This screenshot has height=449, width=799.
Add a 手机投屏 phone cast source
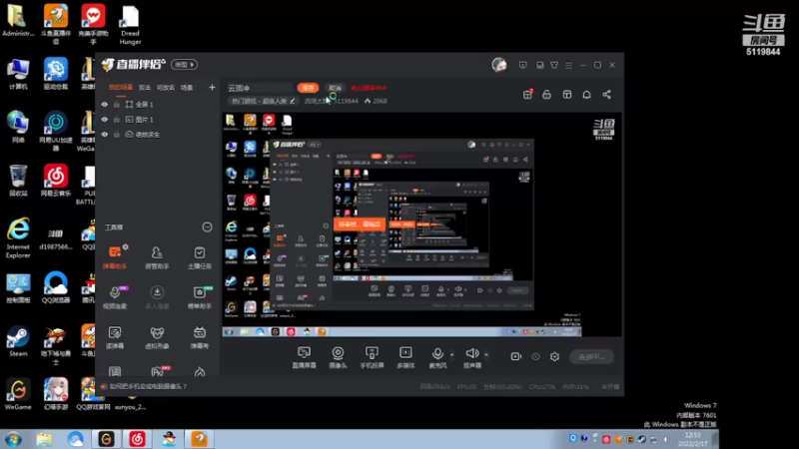click(x=372, y=357)
